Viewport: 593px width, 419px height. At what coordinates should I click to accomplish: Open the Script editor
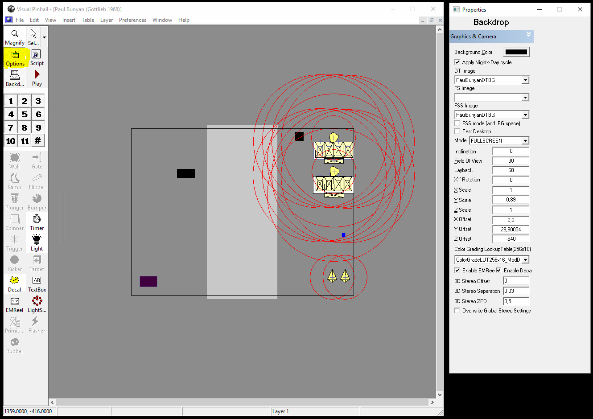point(37,58)
